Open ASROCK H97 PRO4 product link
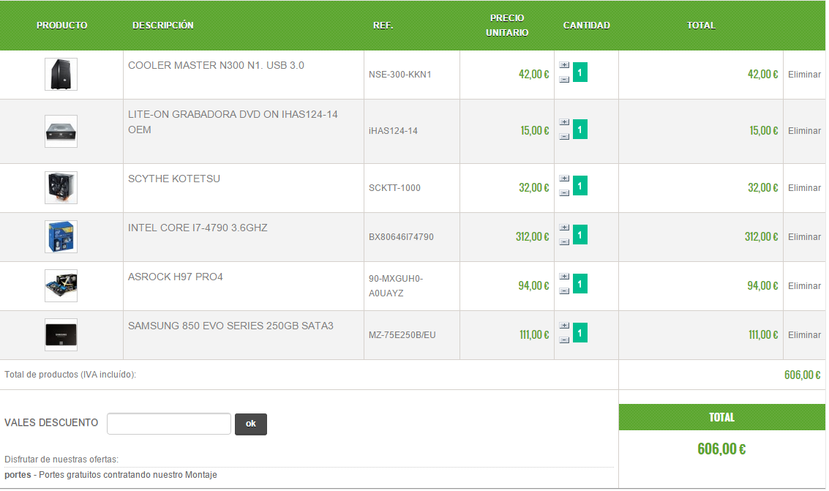The height and width of the screenshot is (491, 829). 176,277
